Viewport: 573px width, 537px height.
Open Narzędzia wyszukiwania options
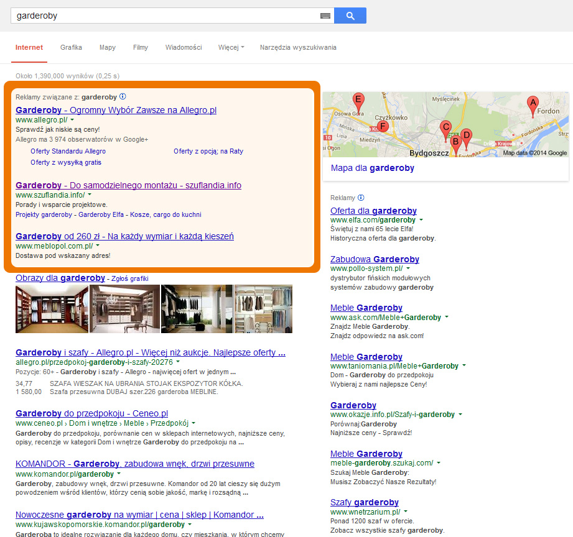pos(298,47)
